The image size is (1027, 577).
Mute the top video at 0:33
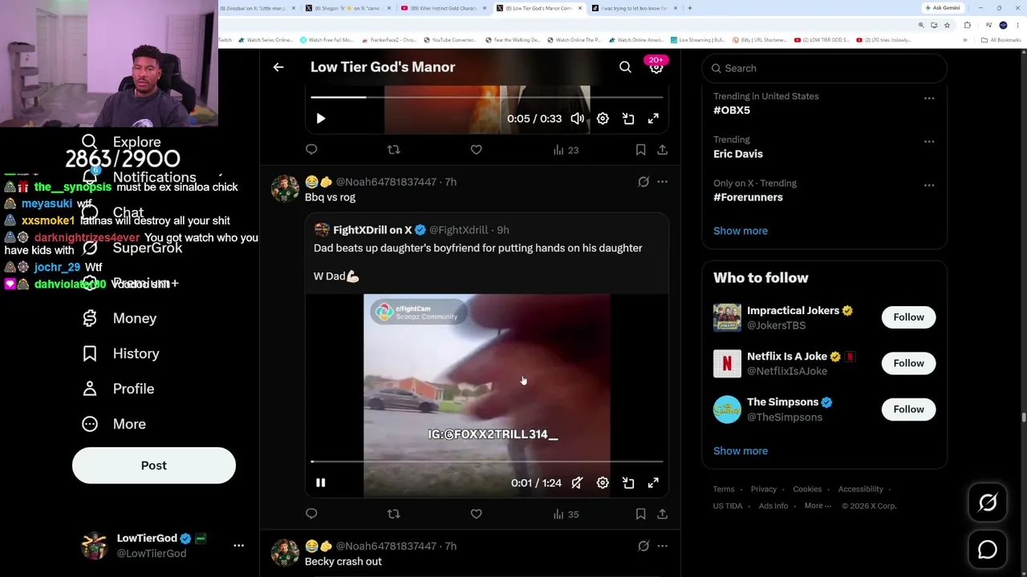pyautogui.click(x=577, y=119)
